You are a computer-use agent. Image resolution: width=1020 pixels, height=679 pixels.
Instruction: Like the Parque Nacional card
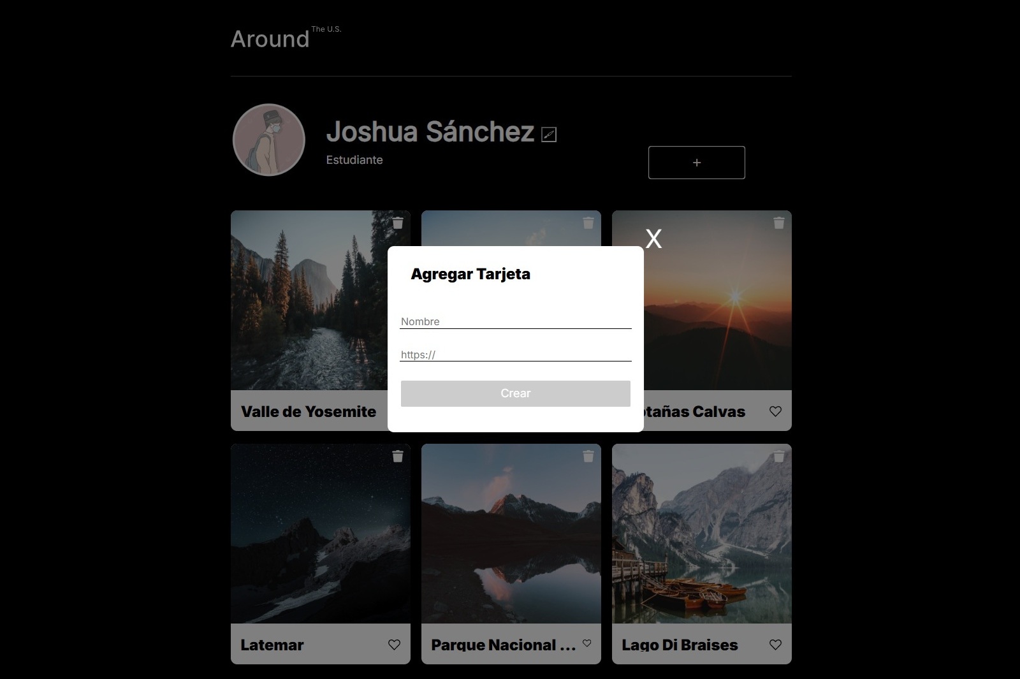pyautogui.click(x=586, y=643)
